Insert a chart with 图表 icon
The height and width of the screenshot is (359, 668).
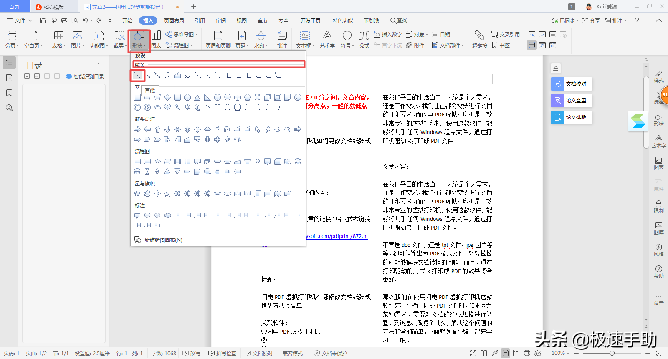(x=156, y=40)
